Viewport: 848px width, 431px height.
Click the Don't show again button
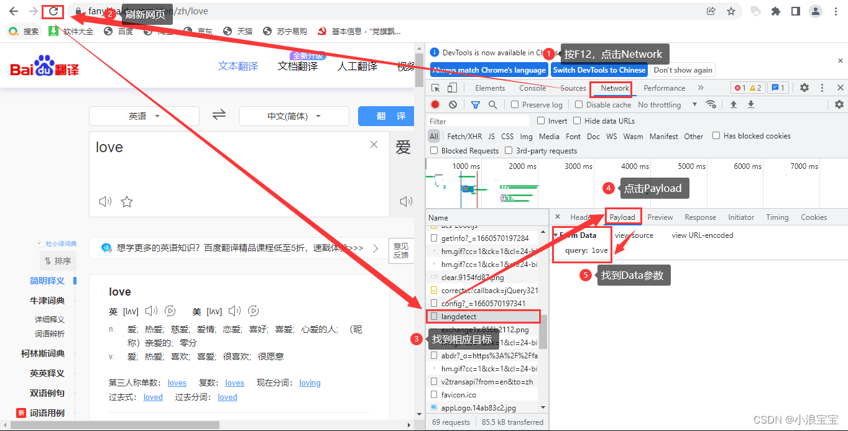click(683, 70)
